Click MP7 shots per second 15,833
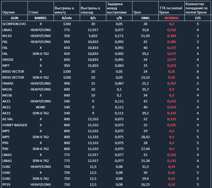212x188 pixels. click(93, 65)
